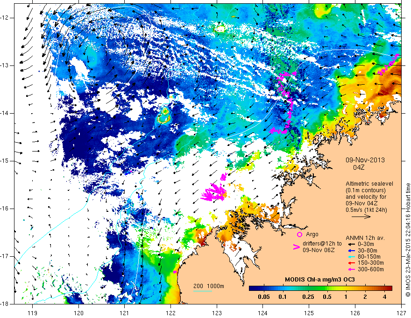Click longitude axis label 127
411x318 pixels.
pyautogui.click(x=401, y=313)
